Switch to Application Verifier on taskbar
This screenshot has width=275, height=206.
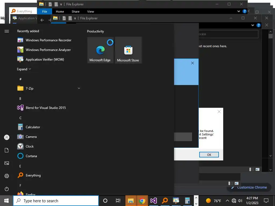(176, 201)
